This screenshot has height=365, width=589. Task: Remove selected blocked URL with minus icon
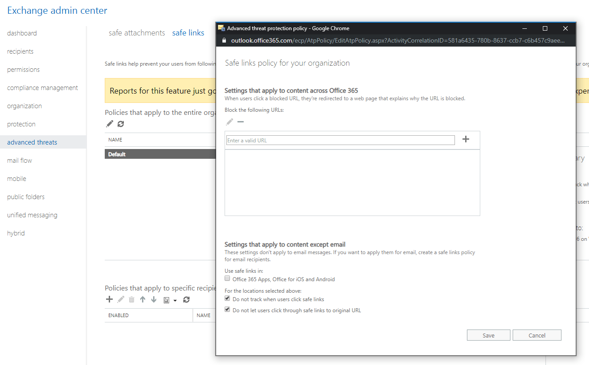click(x=241, y=122)
